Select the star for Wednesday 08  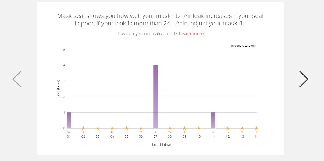tap(170, 128)
